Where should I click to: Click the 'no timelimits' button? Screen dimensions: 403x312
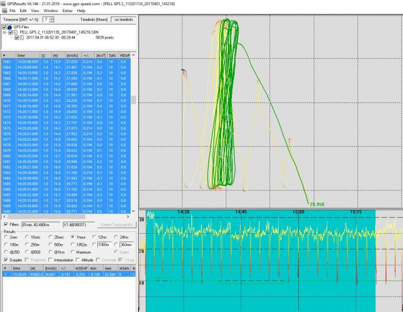coord(124,19)
